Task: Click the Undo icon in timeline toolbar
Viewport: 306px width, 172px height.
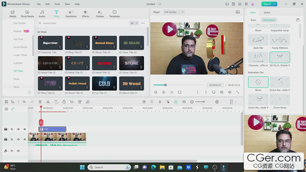Action: (24, 102)
